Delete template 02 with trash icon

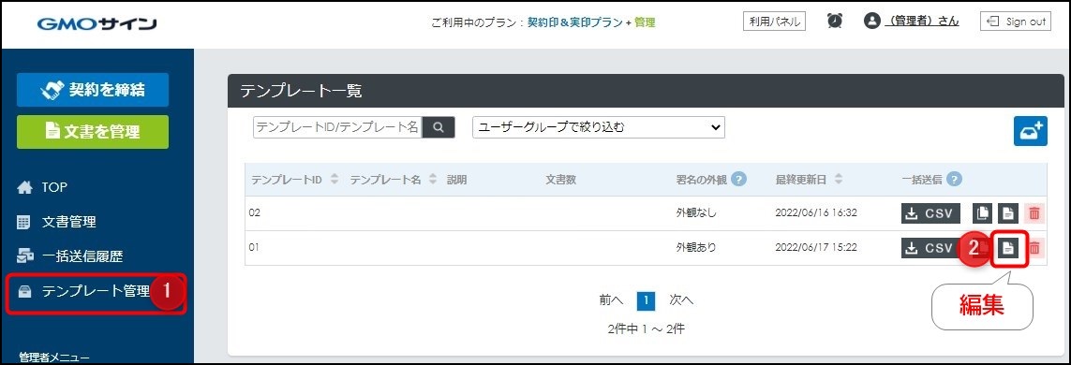[x=1034, y=213]
